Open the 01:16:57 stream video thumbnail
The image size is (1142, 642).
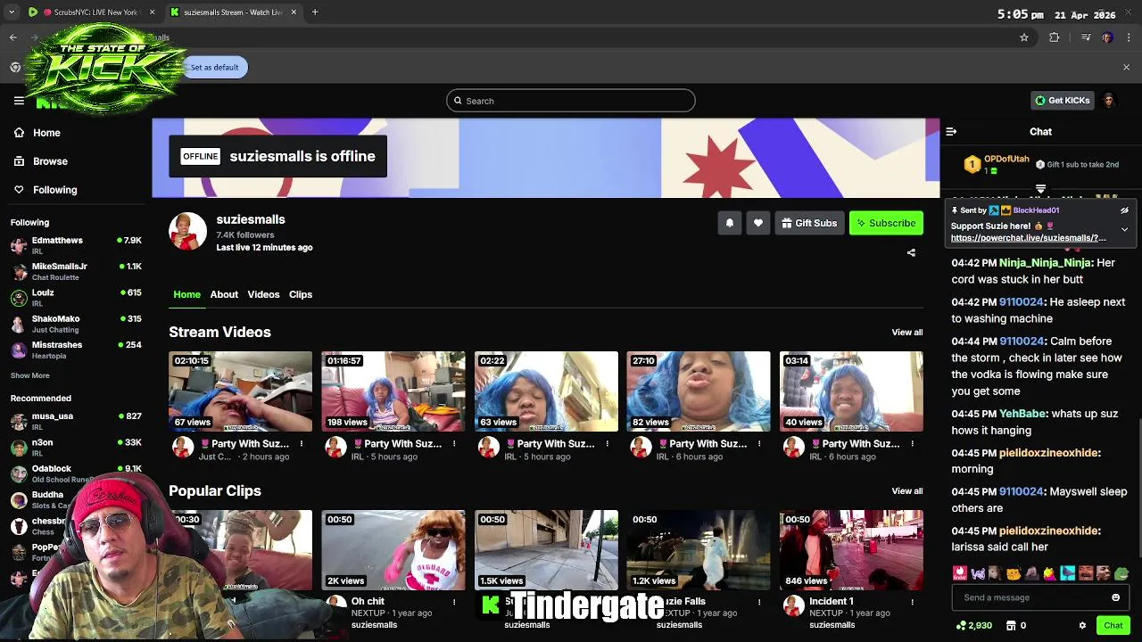coord(393,391)
